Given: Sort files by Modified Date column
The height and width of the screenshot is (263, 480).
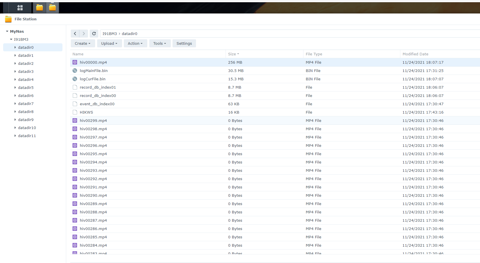Looking at the screenshot, I should tap(415, 54).
